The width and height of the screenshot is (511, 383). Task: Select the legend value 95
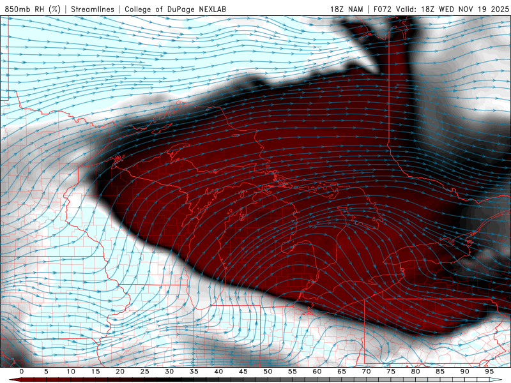click(x=489, y=372)
